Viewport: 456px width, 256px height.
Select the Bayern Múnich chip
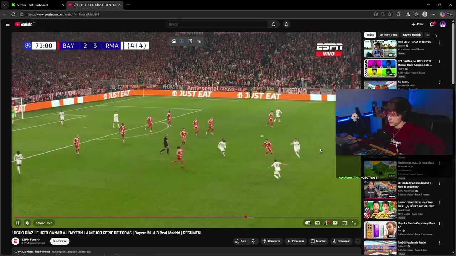point(411,35)
